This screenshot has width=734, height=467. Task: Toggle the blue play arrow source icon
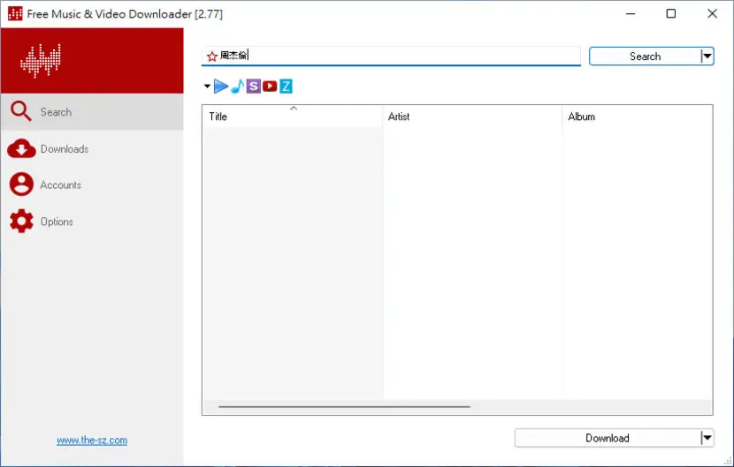[221, 86]
